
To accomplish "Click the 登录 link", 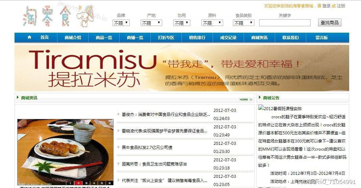I will (x=326, y=6).
